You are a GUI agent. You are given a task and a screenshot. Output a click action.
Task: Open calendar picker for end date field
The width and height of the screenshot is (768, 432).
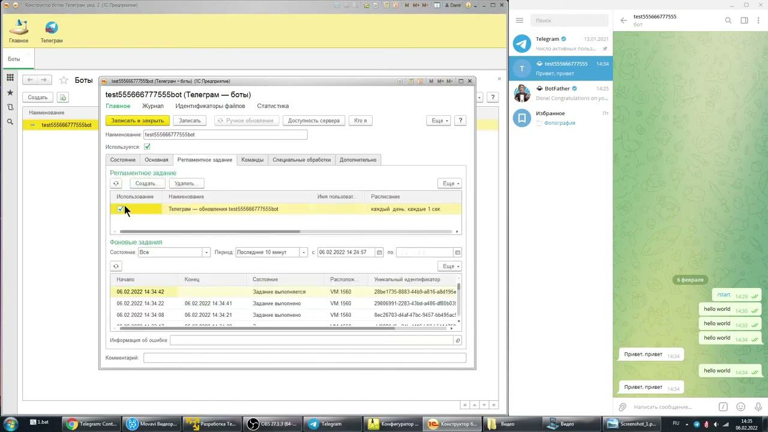pos(457,253)
